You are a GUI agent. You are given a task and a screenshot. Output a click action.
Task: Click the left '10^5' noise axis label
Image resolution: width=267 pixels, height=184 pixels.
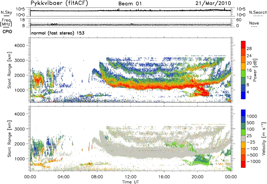tap(20, 9)
